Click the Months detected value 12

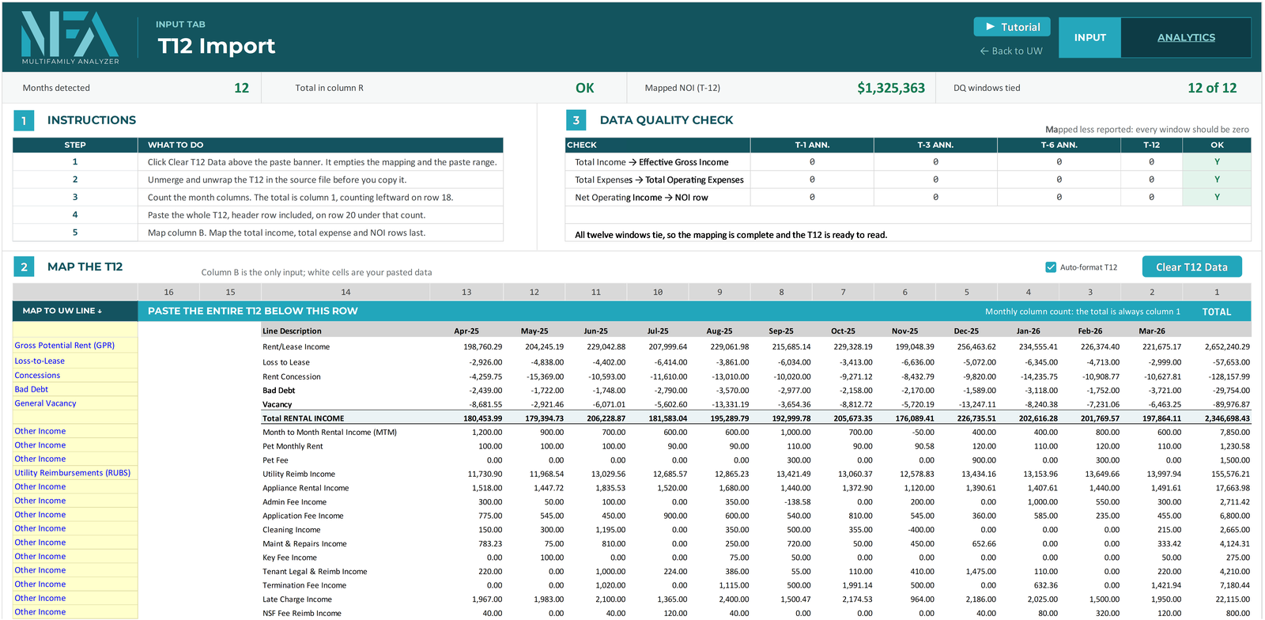click(241, 88)
